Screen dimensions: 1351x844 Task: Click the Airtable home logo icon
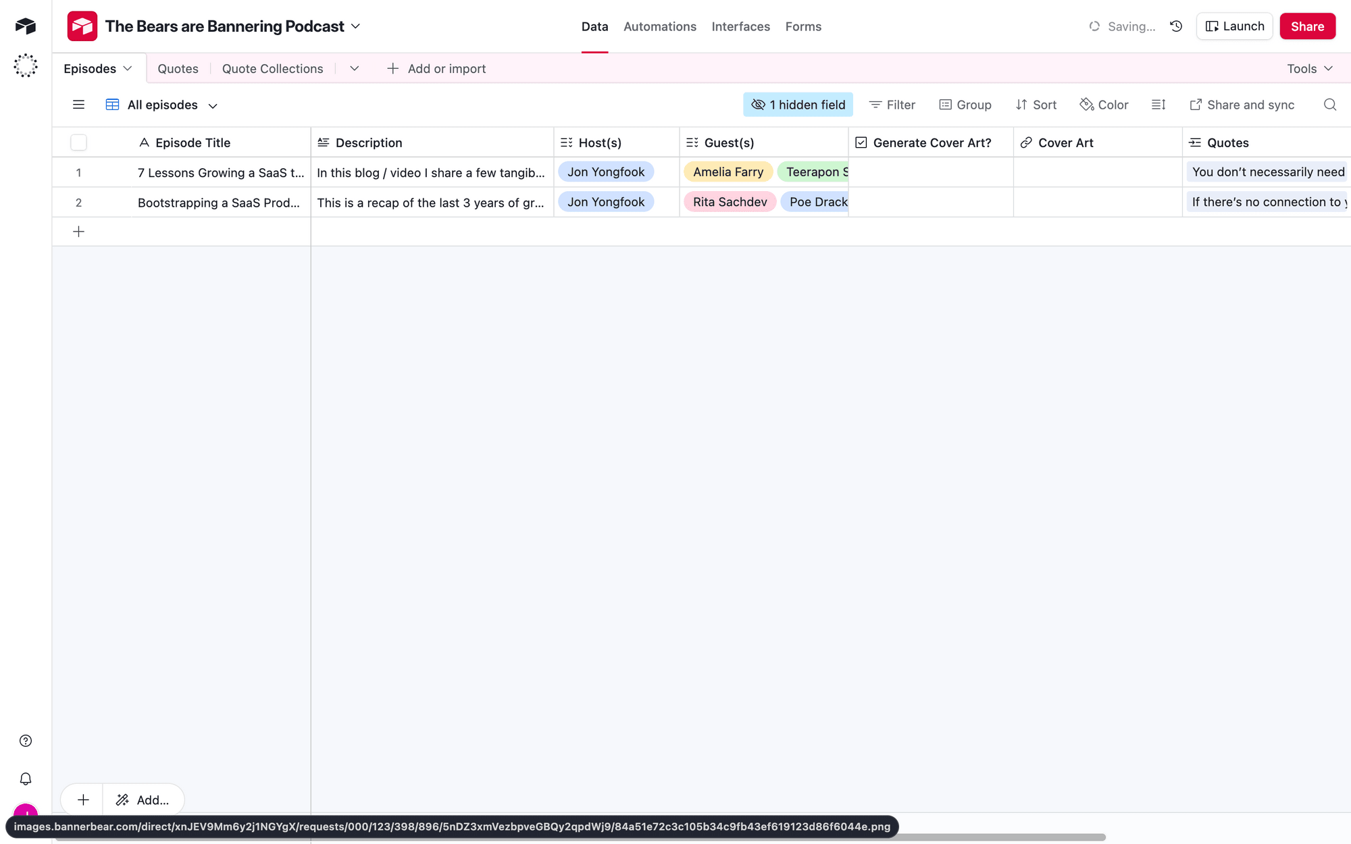[x=26, y=26]
